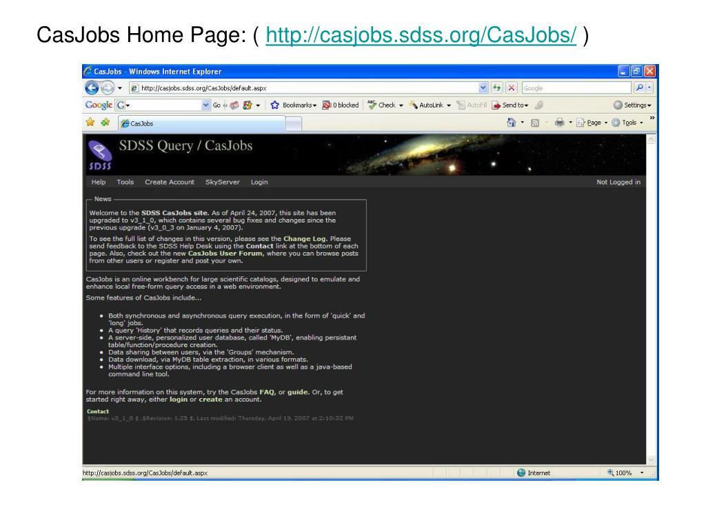
Task: Open the Tools item in CasJobs menu
Action: 125,182
